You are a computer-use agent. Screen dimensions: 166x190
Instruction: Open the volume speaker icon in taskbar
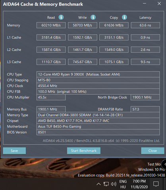(x=114, y=184)
